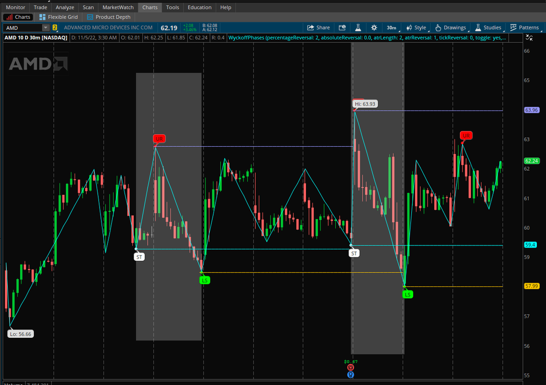Select the top Charts tab
This screenshot has height=385, width=546.
coord(150,7)
